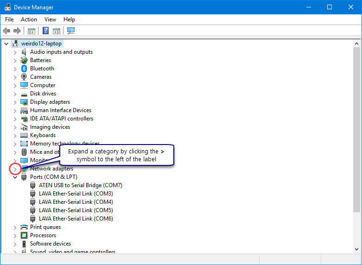Click Show/Hide Console Tree toolbar icon
This screenshot has height=265, width=362.
coord(32,31)
